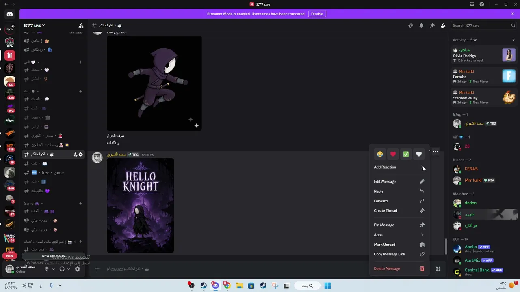Open channel settings gear for the selected channel
520x292 pixels.
point(80,155)
